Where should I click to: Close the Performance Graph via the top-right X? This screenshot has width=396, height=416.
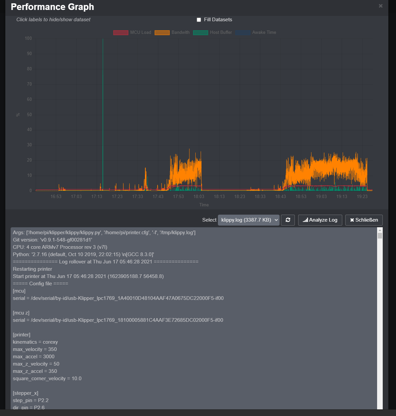pyautogui.click(x=380, y=6)
